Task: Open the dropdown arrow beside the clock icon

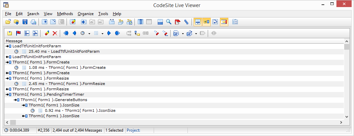Action: [x=89, y=34]
